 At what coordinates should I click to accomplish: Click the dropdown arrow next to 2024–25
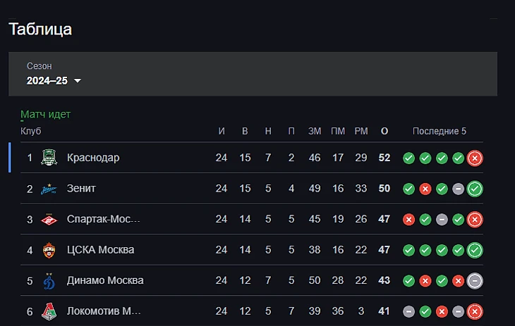click(78, 81)
